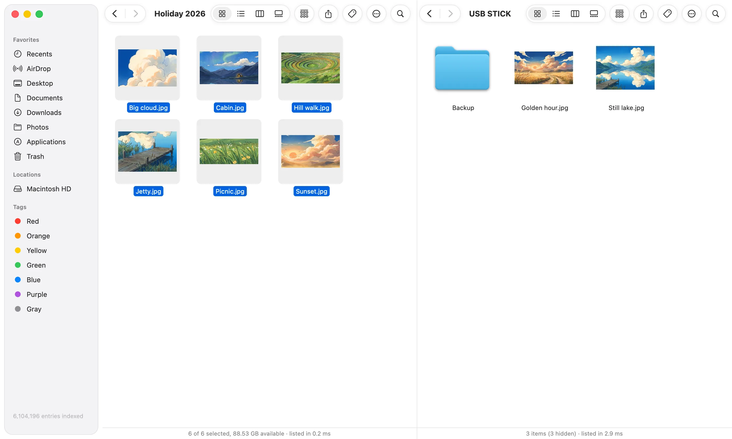Open Downloads folder in sidebar
The image size is (732, 439).
tap(51, 112)
